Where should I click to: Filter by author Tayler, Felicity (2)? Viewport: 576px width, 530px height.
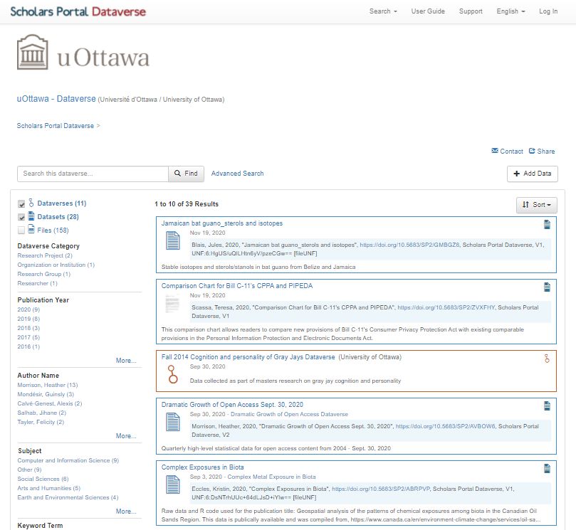(x=41, y=422)
